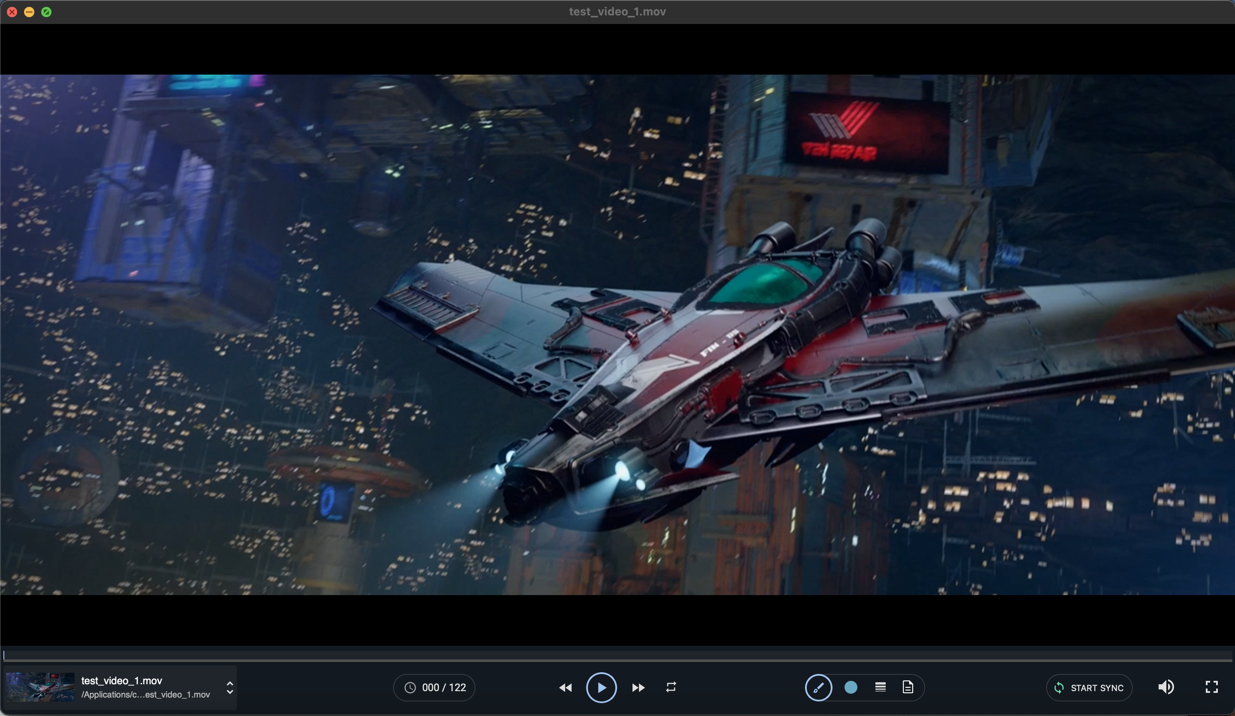
Task: Click the sync arrows icon
Action: (1059, 688)
